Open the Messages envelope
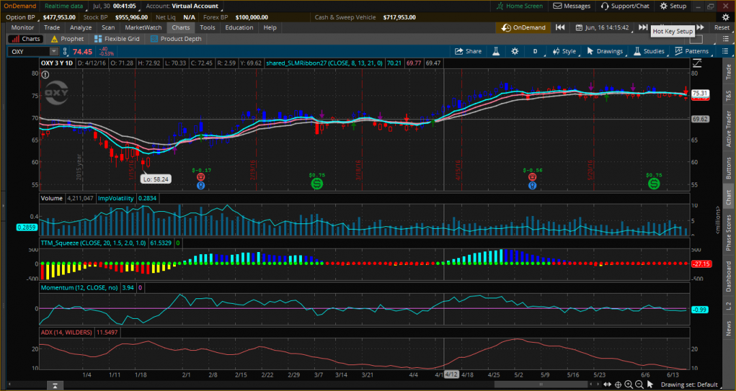 (572, 6)
